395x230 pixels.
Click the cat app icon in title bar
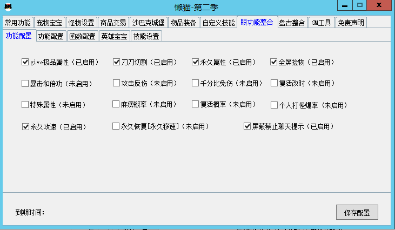(x=8, y=6)
